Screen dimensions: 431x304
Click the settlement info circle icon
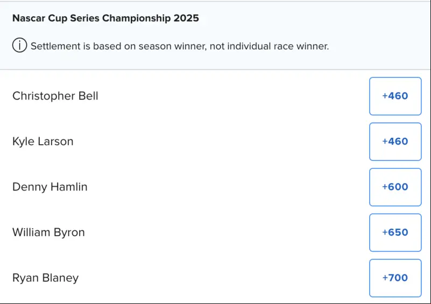19,45
